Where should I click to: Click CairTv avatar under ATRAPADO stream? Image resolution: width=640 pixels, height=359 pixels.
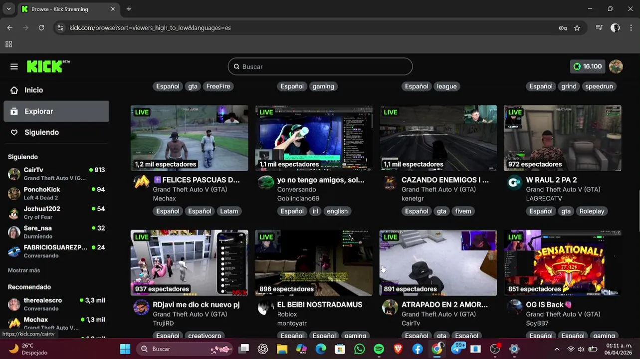tap(390, 307)
